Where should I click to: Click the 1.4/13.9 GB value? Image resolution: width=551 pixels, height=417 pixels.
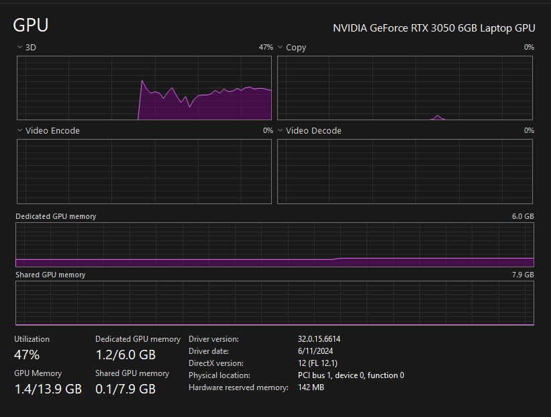point(48,389)
